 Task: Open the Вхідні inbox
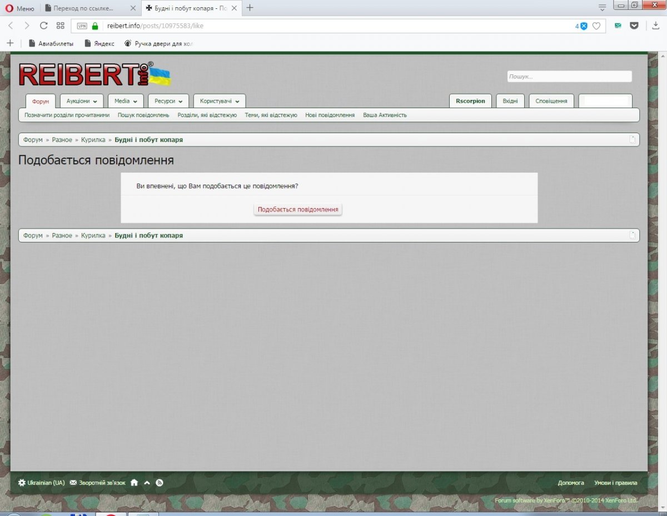point(510,101)
